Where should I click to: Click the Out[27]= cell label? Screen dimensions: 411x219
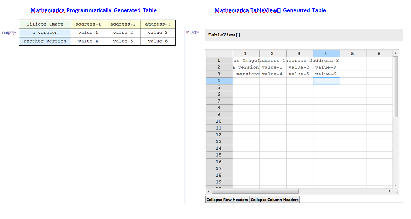[9, 33]
